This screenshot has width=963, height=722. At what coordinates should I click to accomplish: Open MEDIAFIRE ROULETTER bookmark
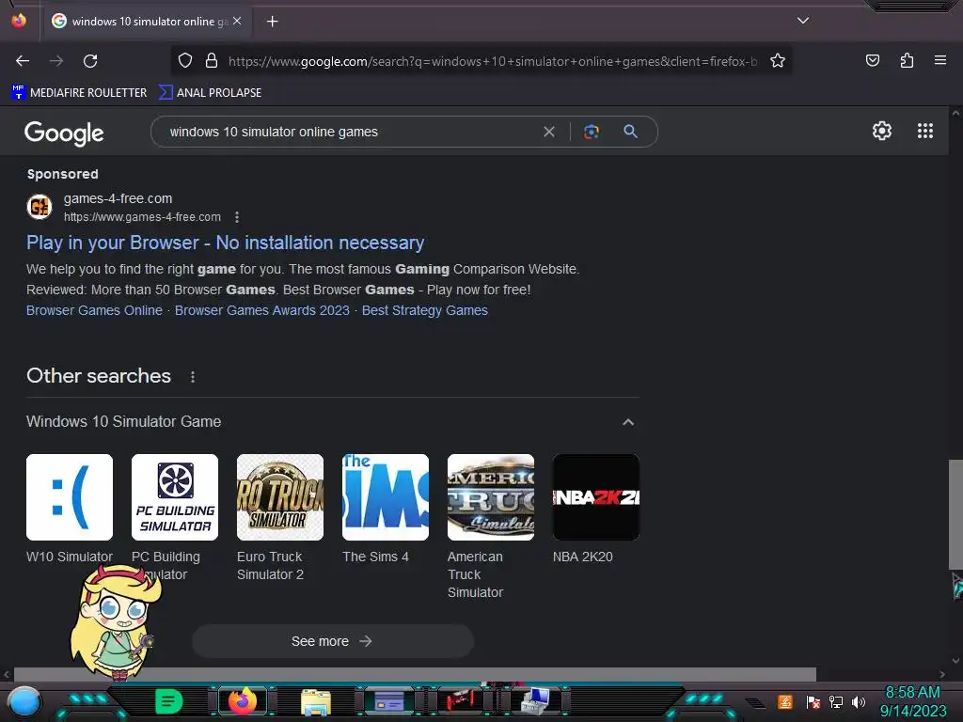tap(79, 93)
